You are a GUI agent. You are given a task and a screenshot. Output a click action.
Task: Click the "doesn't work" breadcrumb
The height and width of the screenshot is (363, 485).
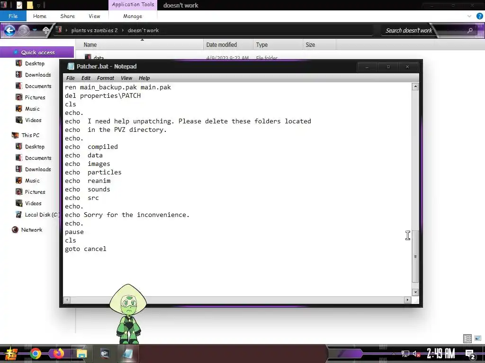point(143,30)
